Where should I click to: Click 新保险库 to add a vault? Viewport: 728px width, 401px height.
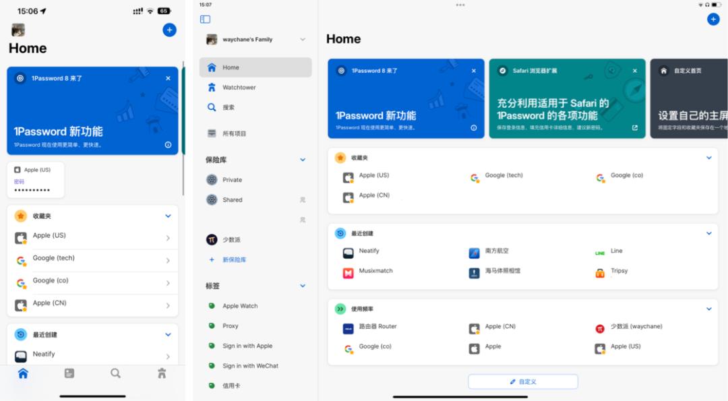[255, 259]
